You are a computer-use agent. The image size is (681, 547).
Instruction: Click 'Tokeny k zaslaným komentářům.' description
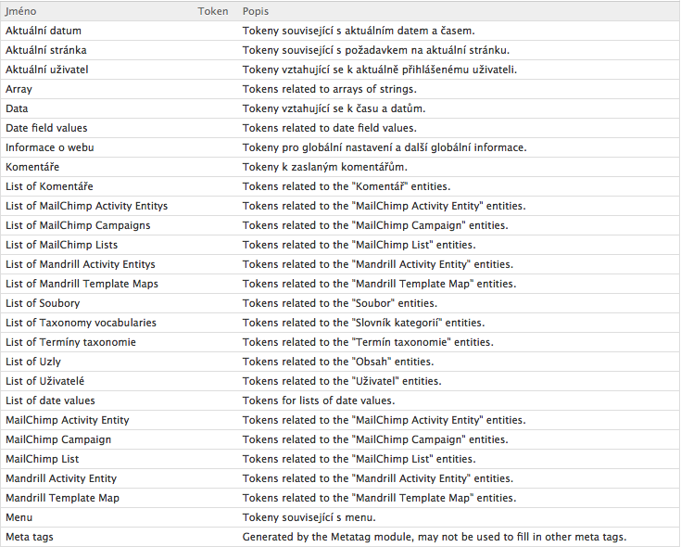coord(325,167)
